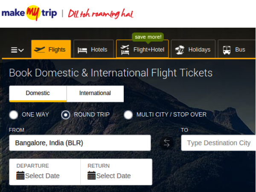Click the Flight+Hotel combo icon
The image size is (256, 192).
tap(125, 50)
